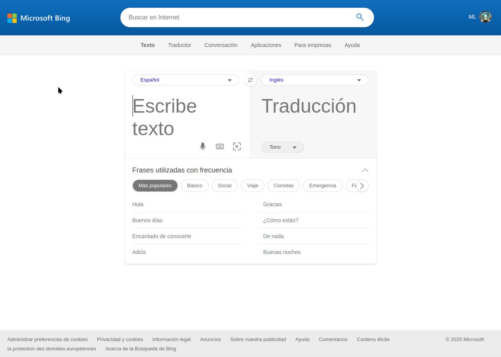Select the "Más populares" category pill

click(x=155, y=186)
